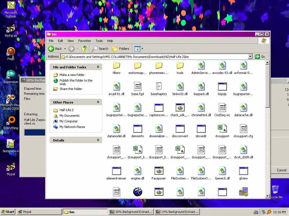Click the Search toolbar button
289x216 pixels.
(100, 49)
